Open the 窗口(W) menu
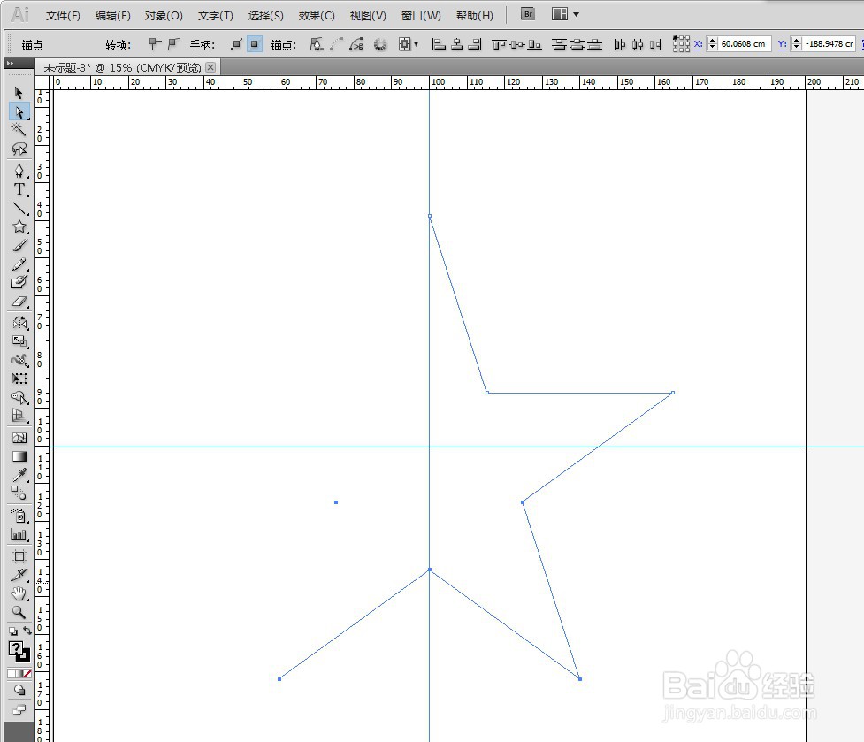864x742 pixels. point(421,15)
